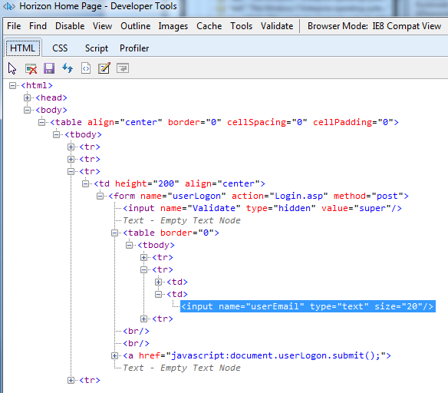The image size is (448, 393).
Task: Select the highlighted userEmail input node
Action: click(308, 306)
